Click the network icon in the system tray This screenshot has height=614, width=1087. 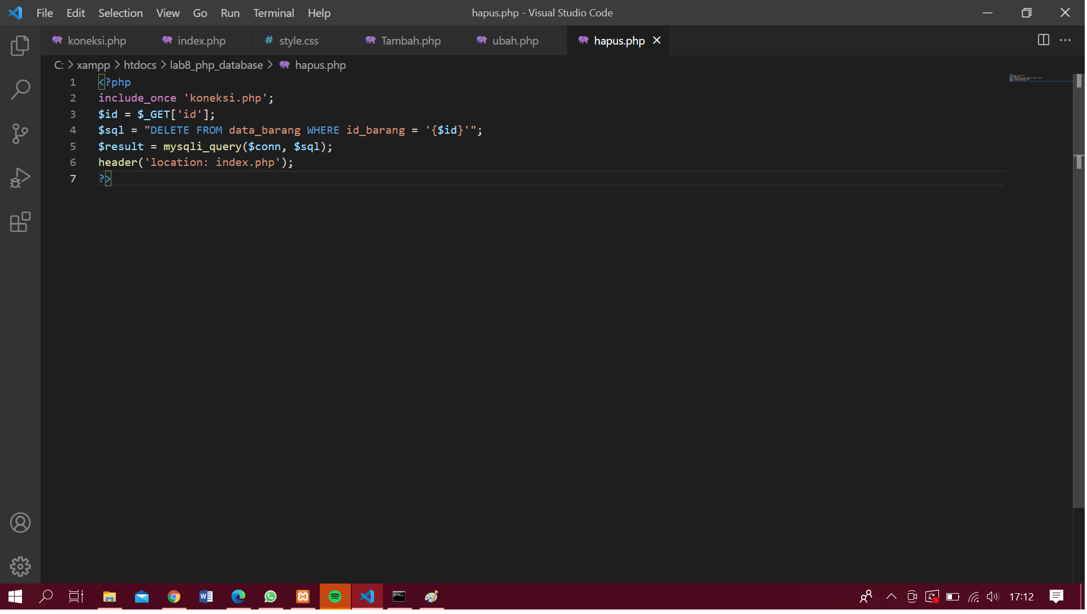coord(974,597)
